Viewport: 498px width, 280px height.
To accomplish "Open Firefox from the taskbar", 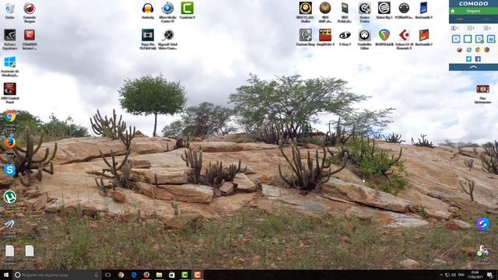I will click(146, 275).
